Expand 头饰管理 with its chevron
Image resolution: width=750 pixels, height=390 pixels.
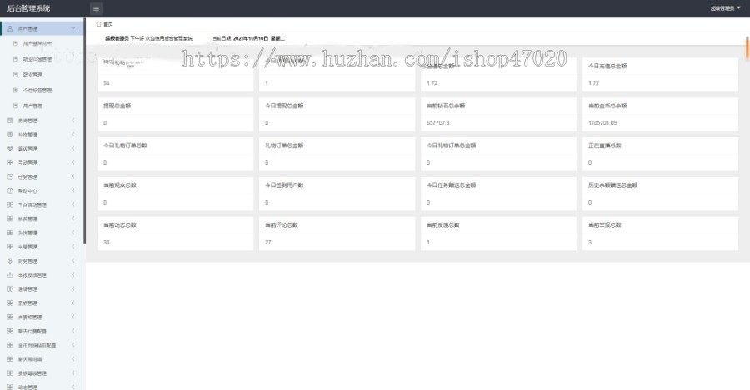tap(73, 233)
